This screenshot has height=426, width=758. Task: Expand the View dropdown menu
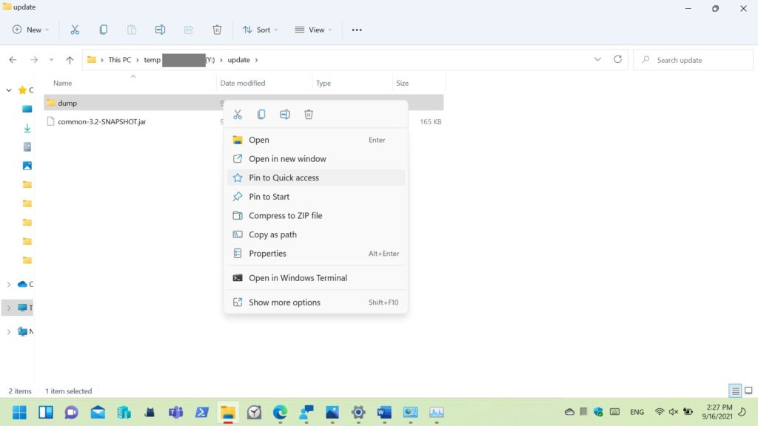coord(313,30)
